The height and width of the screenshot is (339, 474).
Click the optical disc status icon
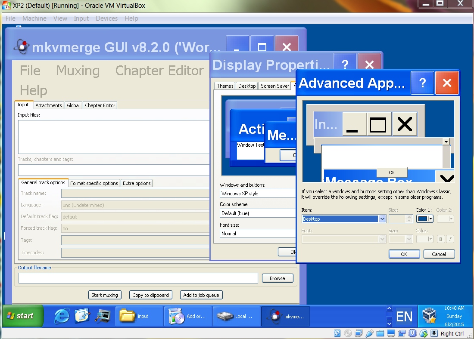[348, 333]
